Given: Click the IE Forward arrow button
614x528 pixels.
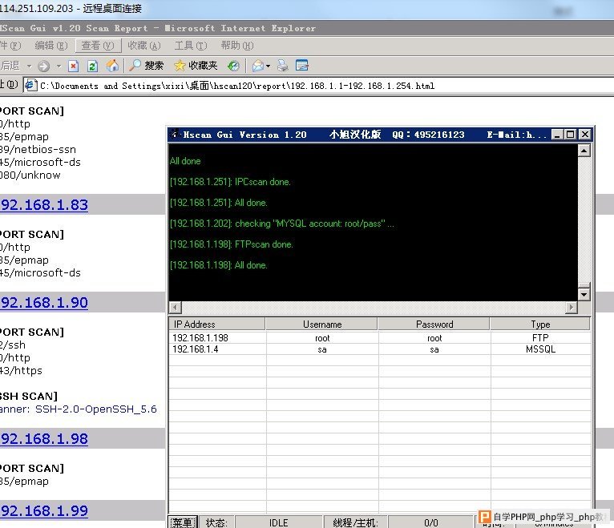Looking at the screenshot, I should [43, 66].
